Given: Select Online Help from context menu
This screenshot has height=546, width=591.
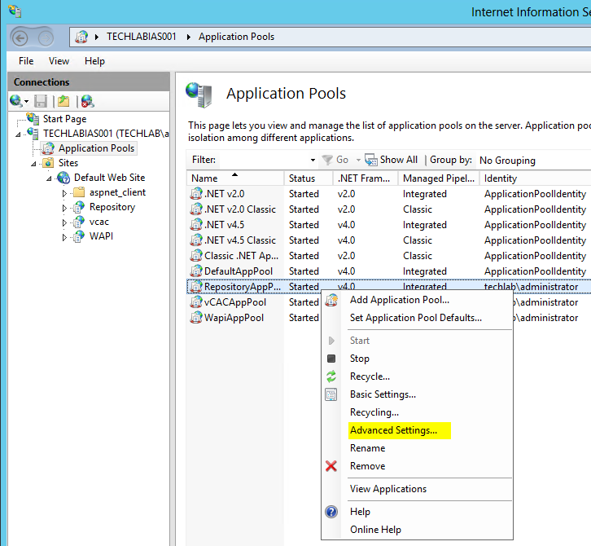Looking at the screenshot, I should click(x=375, y=530).
